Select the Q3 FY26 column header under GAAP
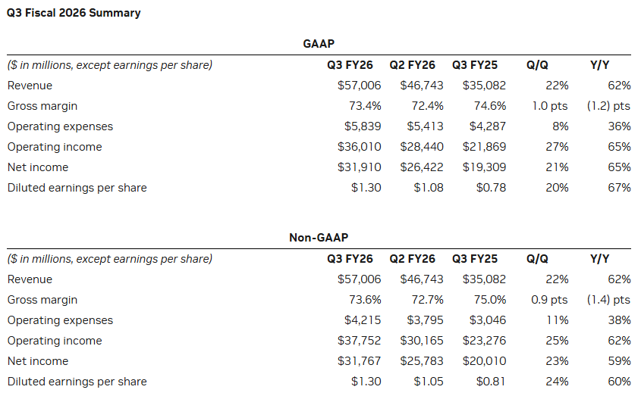The image size is (641, 396). pos(353,65)
